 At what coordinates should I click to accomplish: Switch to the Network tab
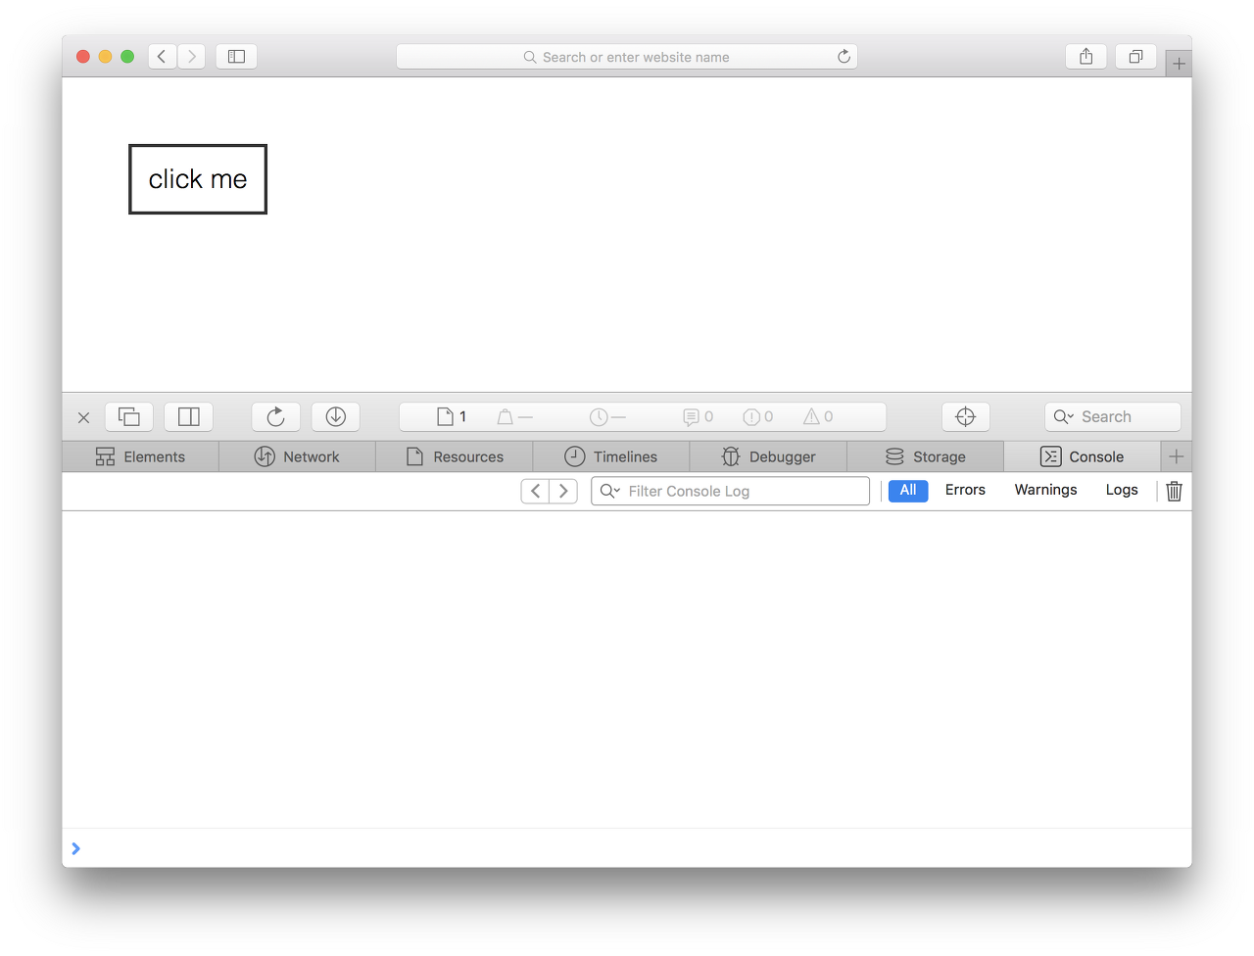click(297, 456)
